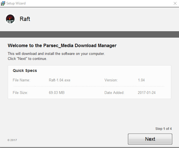Click the Raft title text
The height and width of the screenshot is (148, 179).
click(x=25, y=19)
